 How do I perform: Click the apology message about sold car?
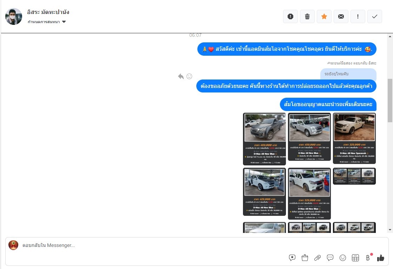coord(286,86)
